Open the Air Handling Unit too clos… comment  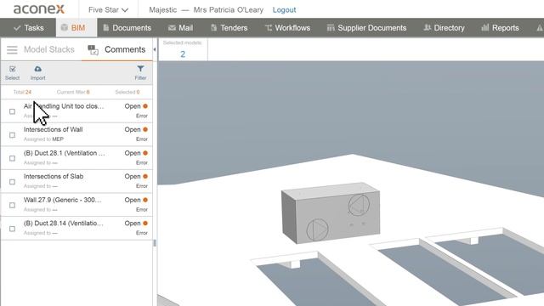pos(64,106)
